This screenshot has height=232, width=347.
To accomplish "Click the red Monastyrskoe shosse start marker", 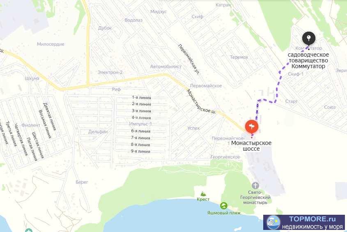I will pos(252,127).
